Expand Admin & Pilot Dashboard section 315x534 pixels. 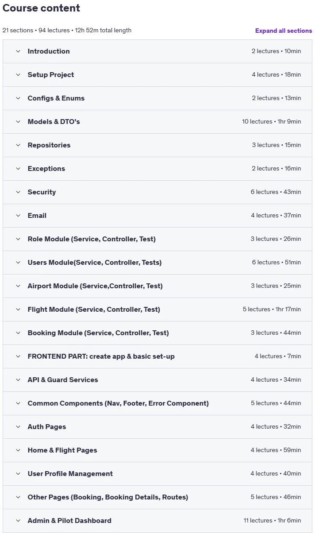point(157,521)
